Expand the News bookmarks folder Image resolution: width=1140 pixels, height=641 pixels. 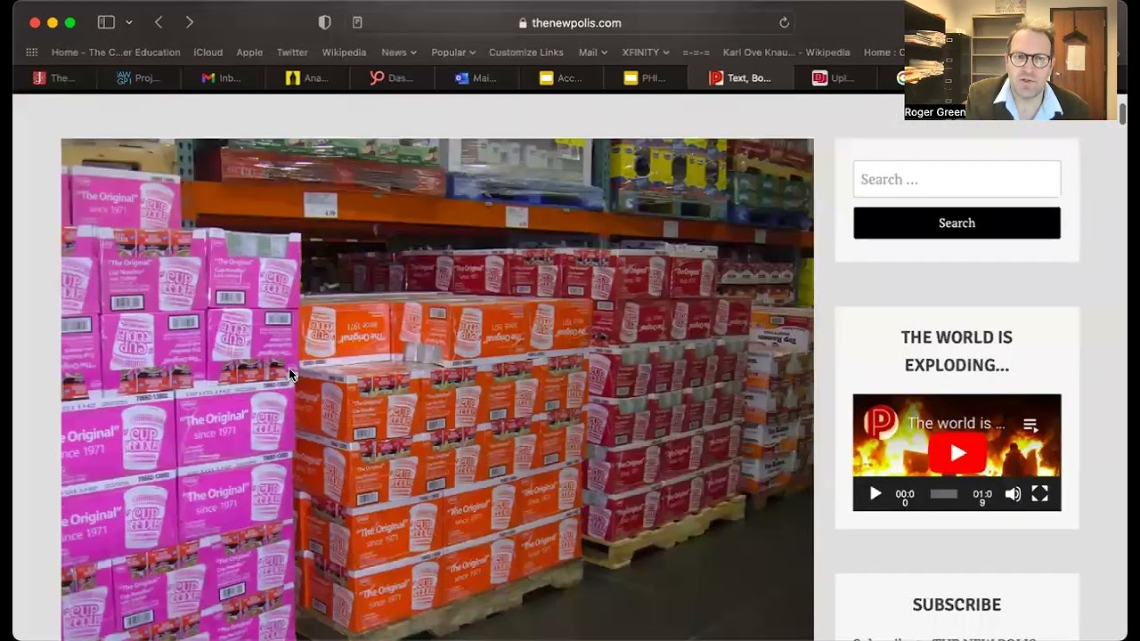point(399,53)
